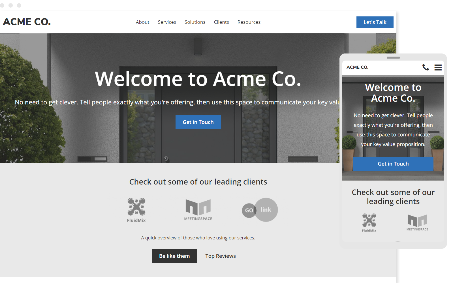Click the desktop FluidMix client logo
The height and width of the screenshot is (283, 453).
[136, 210]
